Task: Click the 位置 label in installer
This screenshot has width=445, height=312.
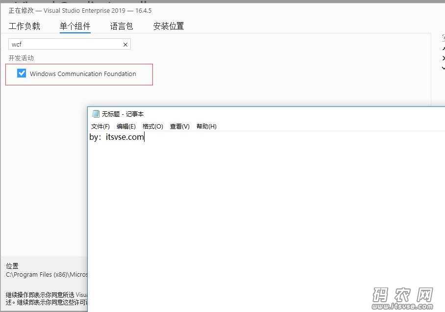Action: coord(12,266)
